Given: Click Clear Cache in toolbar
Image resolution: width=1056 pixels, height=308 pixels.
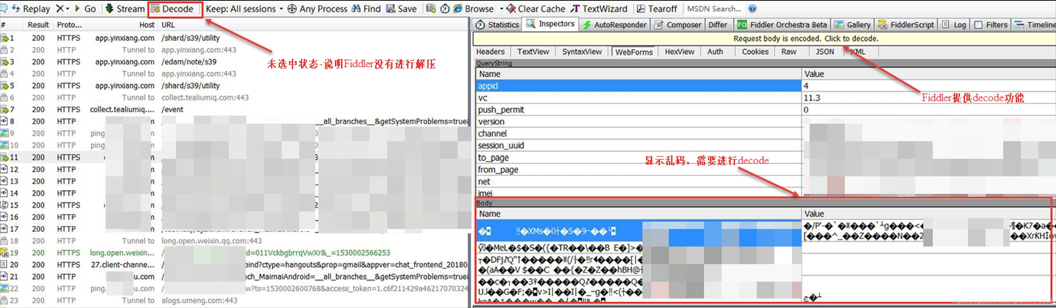Looking at the screenshot, I should 536,8.
